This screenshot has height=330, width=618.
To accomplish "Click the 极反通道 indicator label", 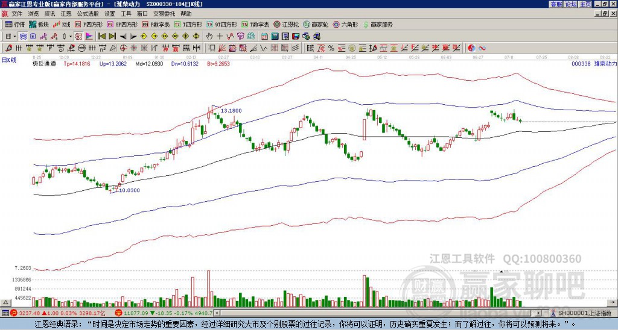I will (x=44, y=63).
